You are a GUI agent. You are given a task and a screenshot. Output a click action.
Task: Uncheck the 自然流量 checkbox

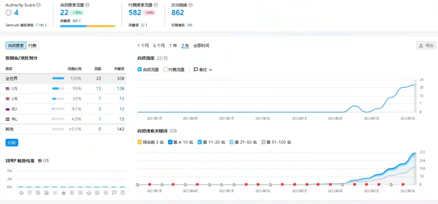pos(139,69)
